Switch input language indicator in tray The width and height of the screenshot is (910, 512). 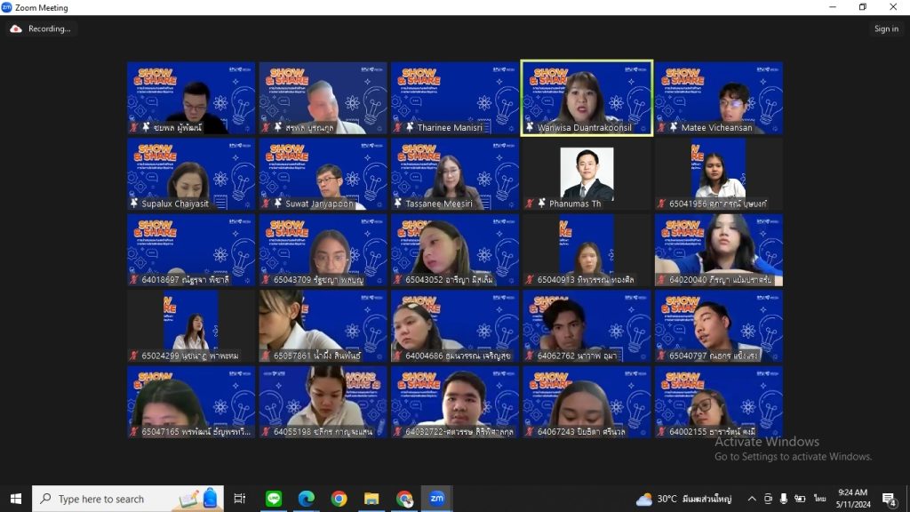[x=819, y=499]
